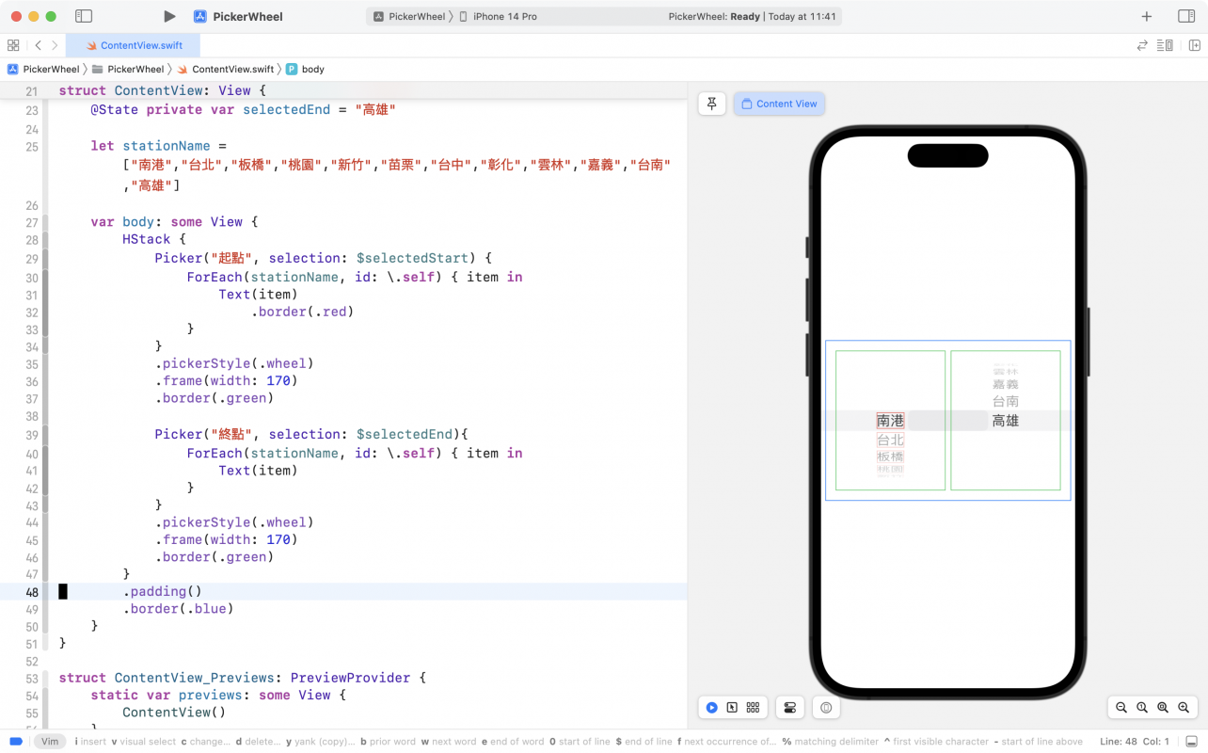Go back in editor history
The image size is (1208, 753).
point(38,45)
